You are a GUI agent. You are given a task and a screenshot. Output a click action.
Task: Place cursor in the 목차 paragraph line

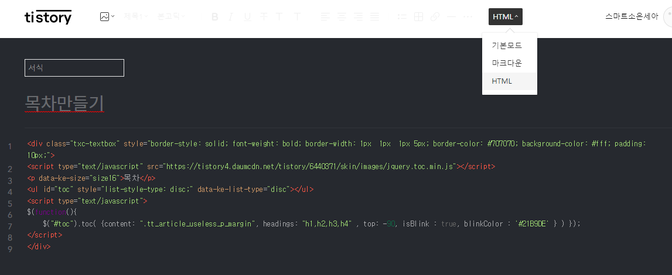[91, 178]
